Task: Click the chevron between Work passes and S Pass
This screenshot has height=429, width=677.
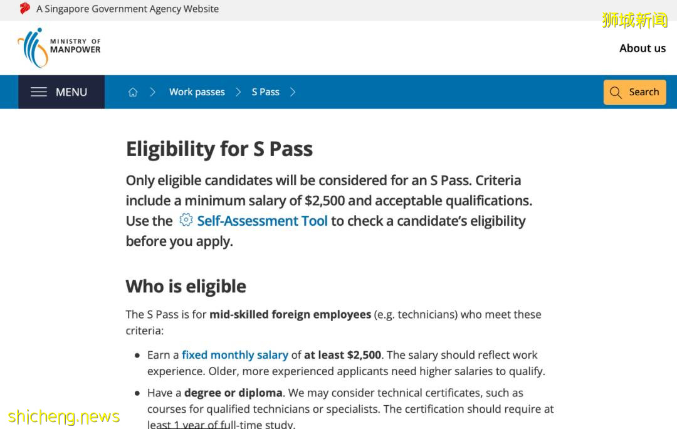Action: (x=238, y=92)
